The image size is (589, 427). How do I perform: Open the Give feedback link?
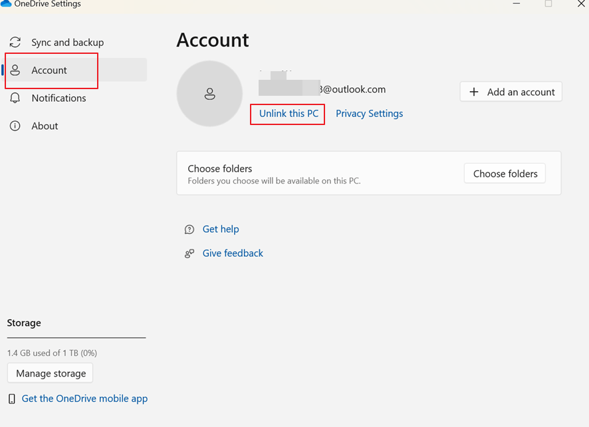pyautogui.click(x=233, y=253)
